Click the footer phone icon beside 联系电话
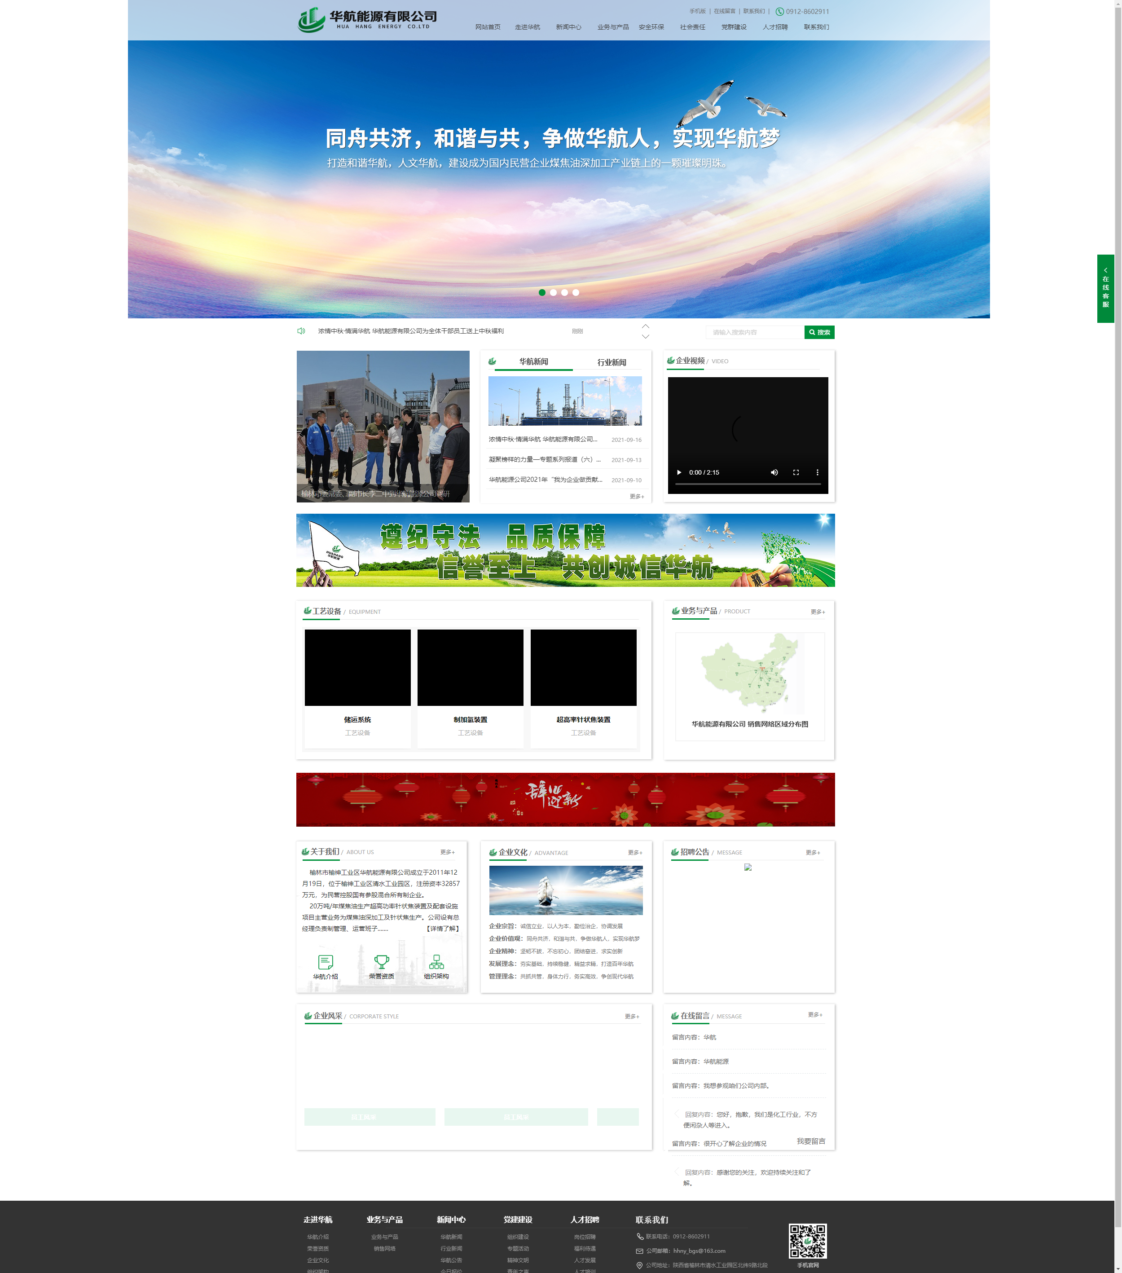The height and width of the screenshot is (1273, 1122). 640,1236
